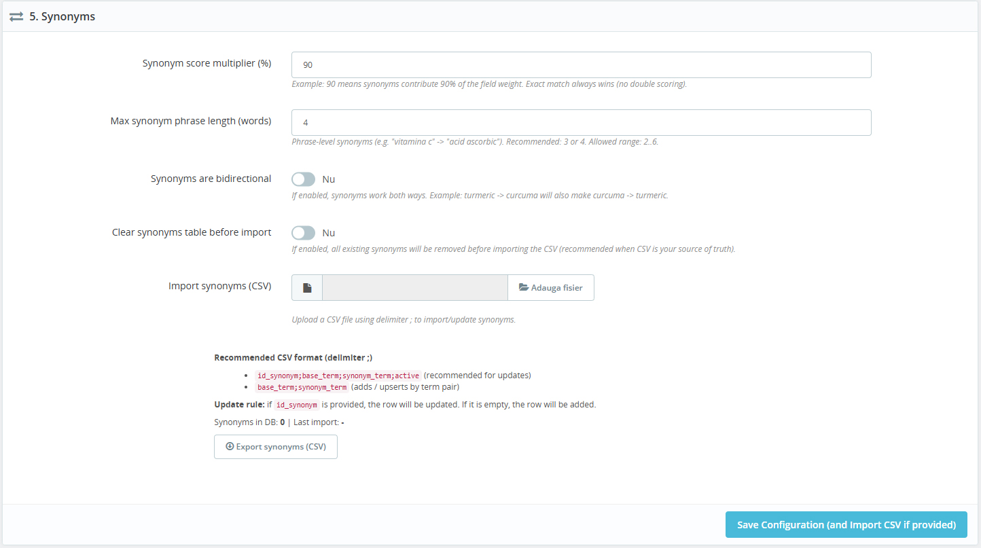Click the download icon on Export synonyms
The height and width of the screenshot is (548, 981).
click(230, 447)
